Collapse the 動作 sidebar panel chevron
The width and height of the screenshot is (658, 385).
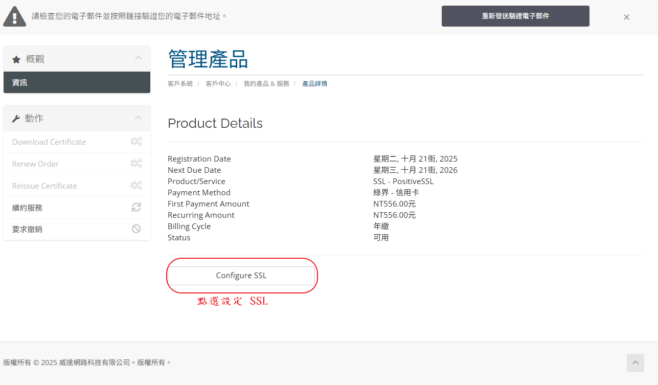pos(138,118)
